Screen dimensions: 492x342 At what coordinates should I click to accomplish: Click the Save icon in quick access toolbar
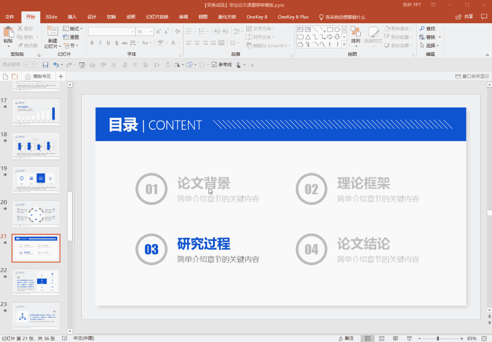pyautogui.click(x=45, y=65)
